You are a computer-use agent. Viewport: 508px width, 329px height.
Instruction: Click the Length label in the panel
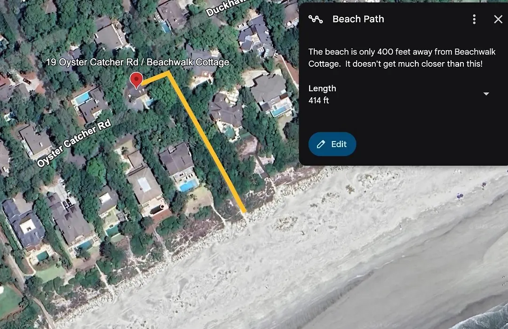coord(322,88)
